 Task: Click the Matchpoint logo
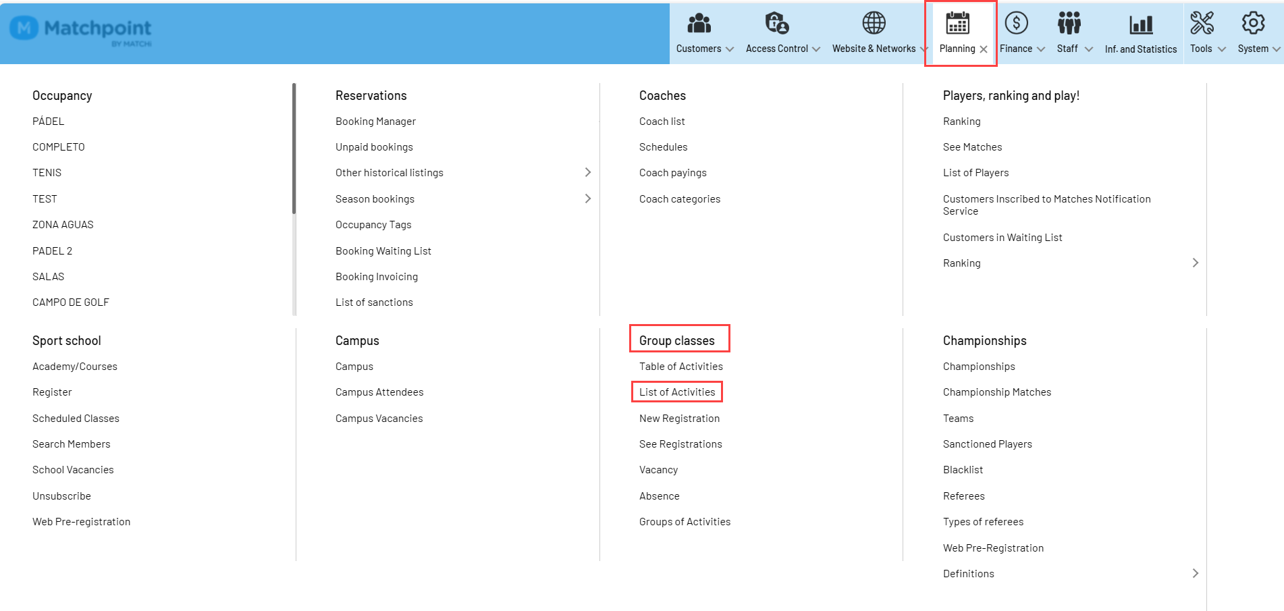click(80, 30)
